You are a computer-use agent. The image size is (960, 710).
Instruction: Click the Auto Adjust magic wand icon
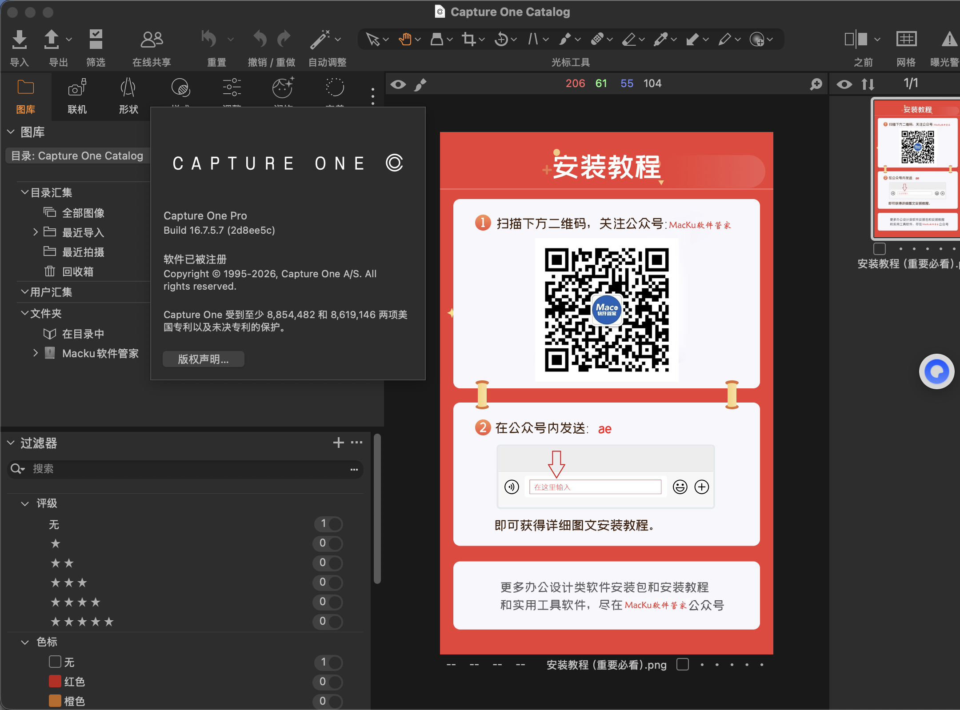pos(320,40)
